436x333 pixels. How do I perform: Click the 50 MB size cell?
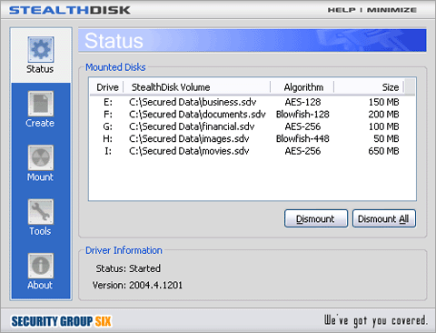pos(386,138)
